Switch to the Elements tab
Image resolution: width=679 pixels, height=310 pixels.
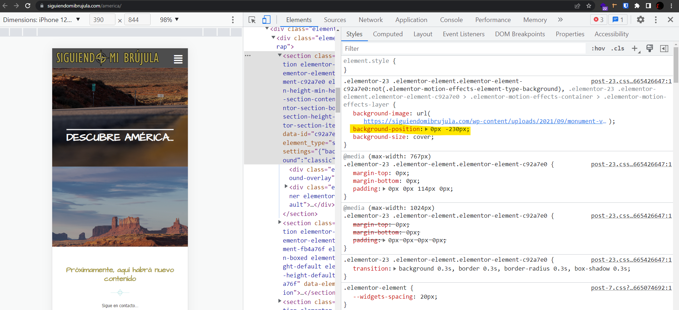[x=299, y=20]
